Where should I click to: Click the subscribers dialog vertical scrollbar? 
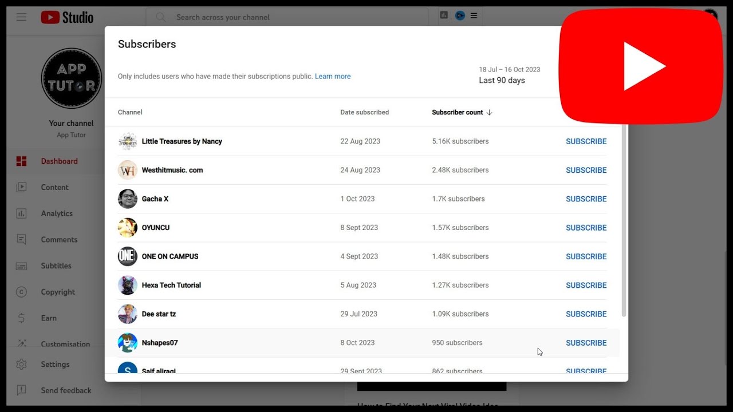(x=624, y=220)
